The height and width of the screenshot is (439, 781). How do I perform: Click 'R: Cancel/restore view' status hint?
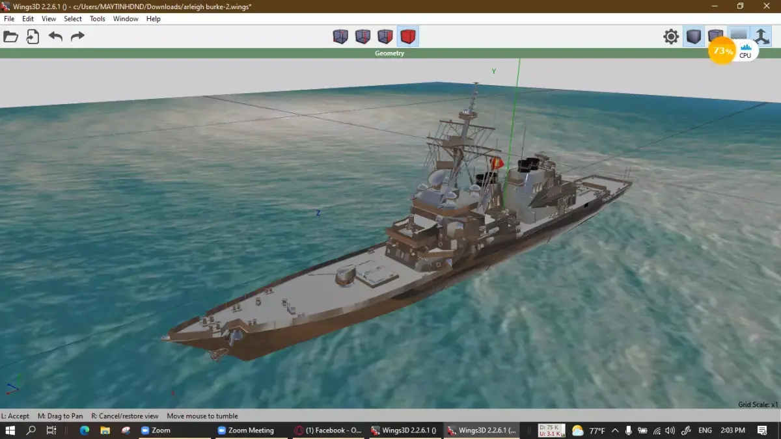[x=124, y=416]
